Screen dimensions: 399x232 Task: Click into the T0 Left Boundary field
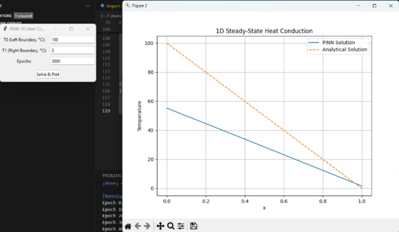pyautogui.click(x=72, y=40)
